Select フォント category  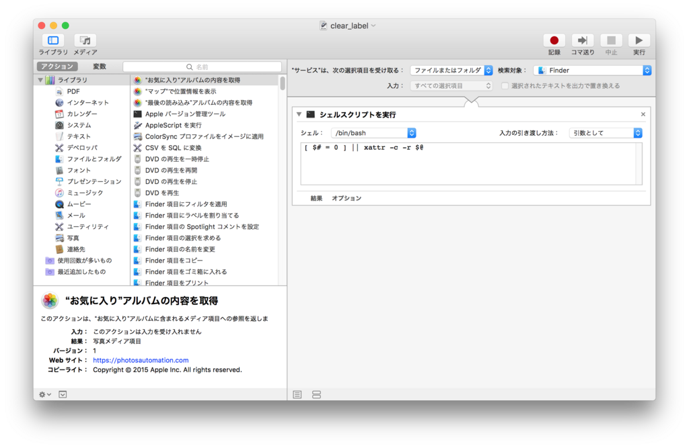click(79, 170)
